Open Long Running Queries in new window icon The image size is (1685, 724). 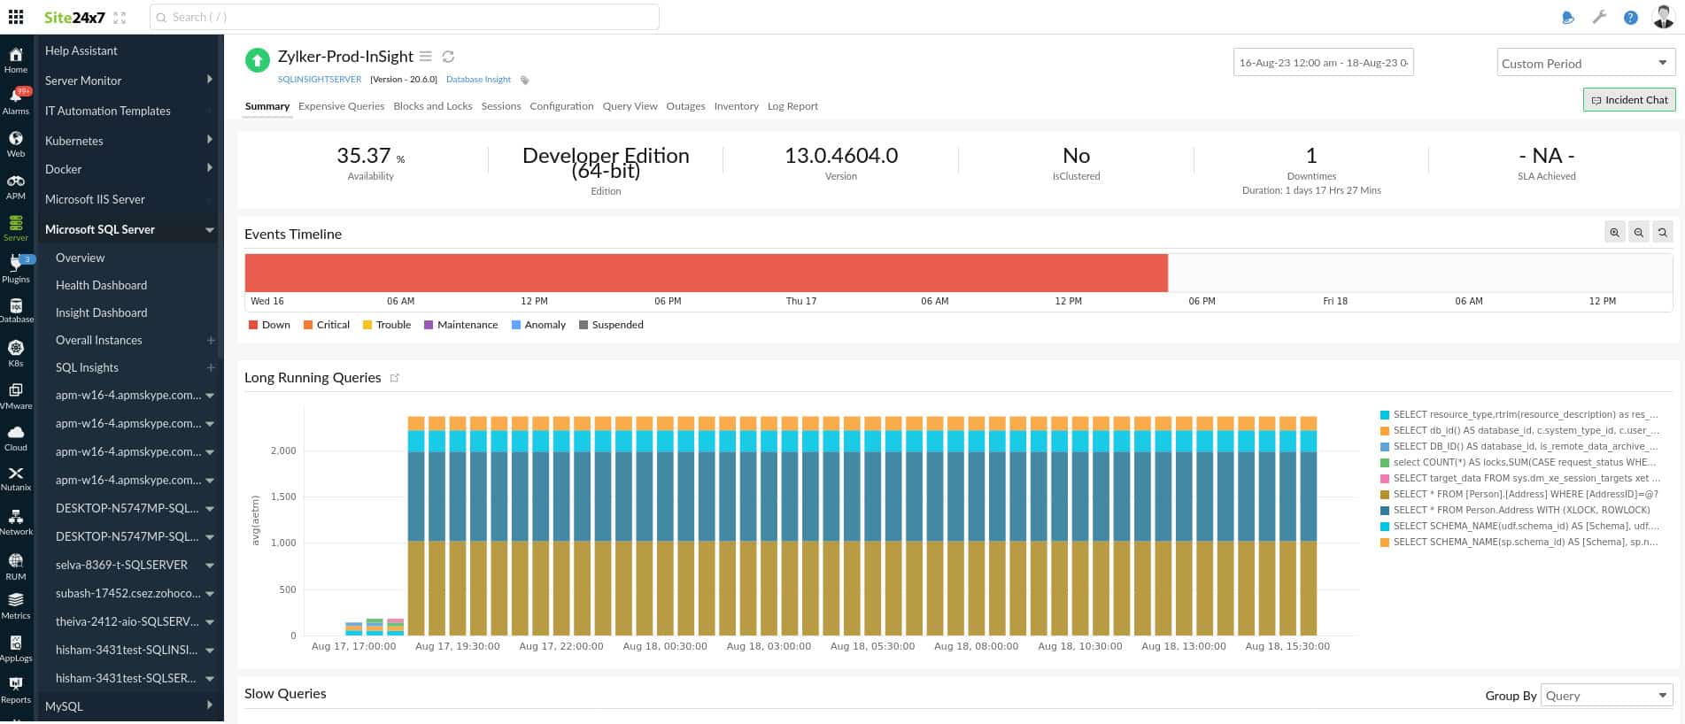(395, 378)
